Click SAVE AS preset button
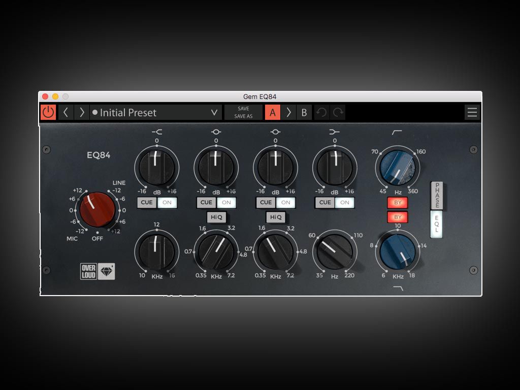 [243, 116]
